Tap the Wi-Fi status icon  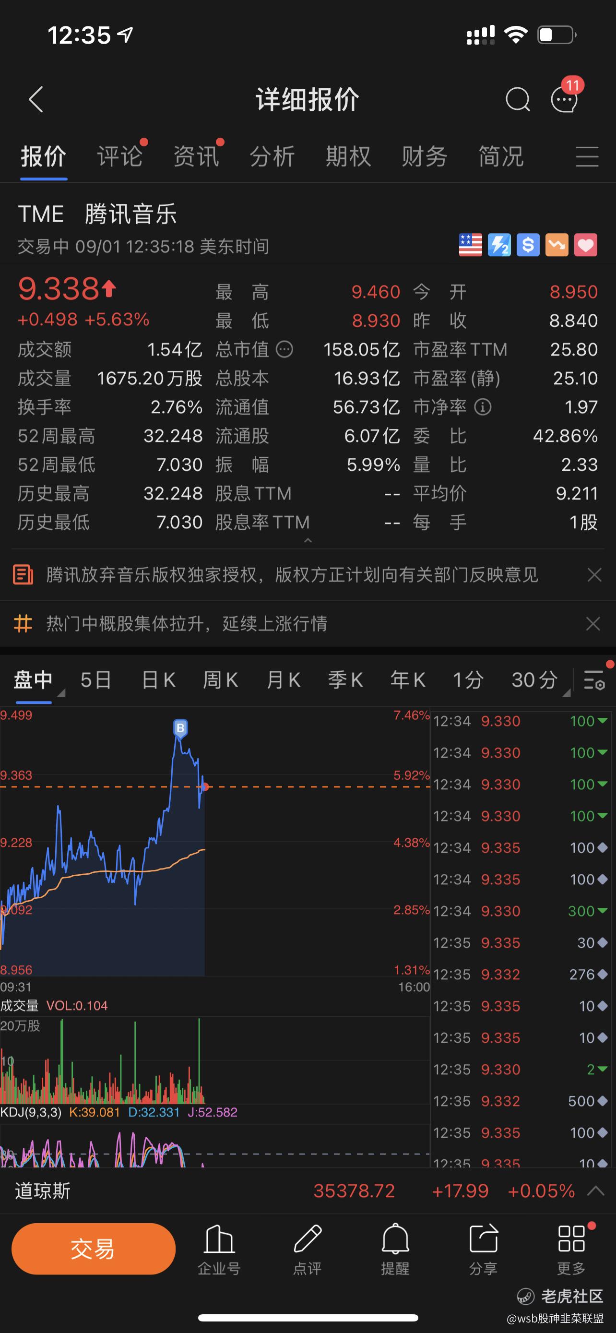coord(515,35)
